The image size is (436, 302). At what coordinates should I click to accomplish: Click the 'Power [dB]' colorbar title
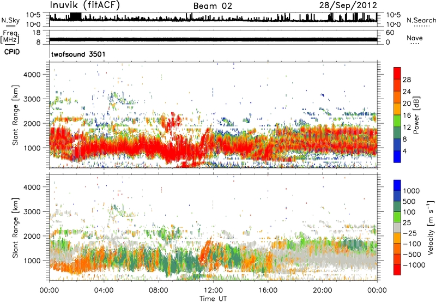[416, 115]
